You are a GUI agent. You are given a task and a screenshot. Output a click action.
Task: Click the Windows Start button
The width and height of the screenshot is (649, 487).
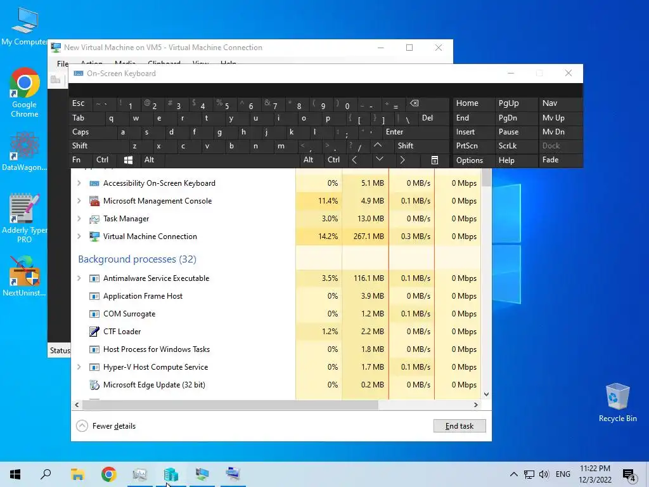pyautogui.click(x=15, y=474)
